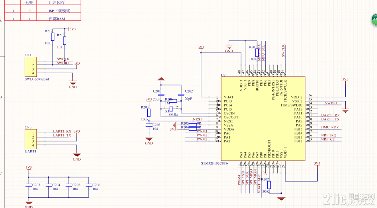Click the 'STM32F103C8T6' part name text
The image size is (377, 208).
point(214,163)
